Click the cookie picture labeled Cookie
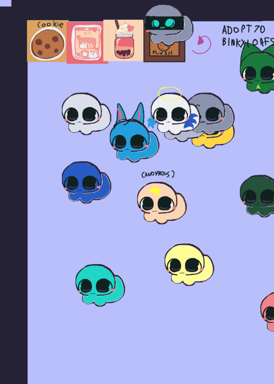 coord(48,41)
